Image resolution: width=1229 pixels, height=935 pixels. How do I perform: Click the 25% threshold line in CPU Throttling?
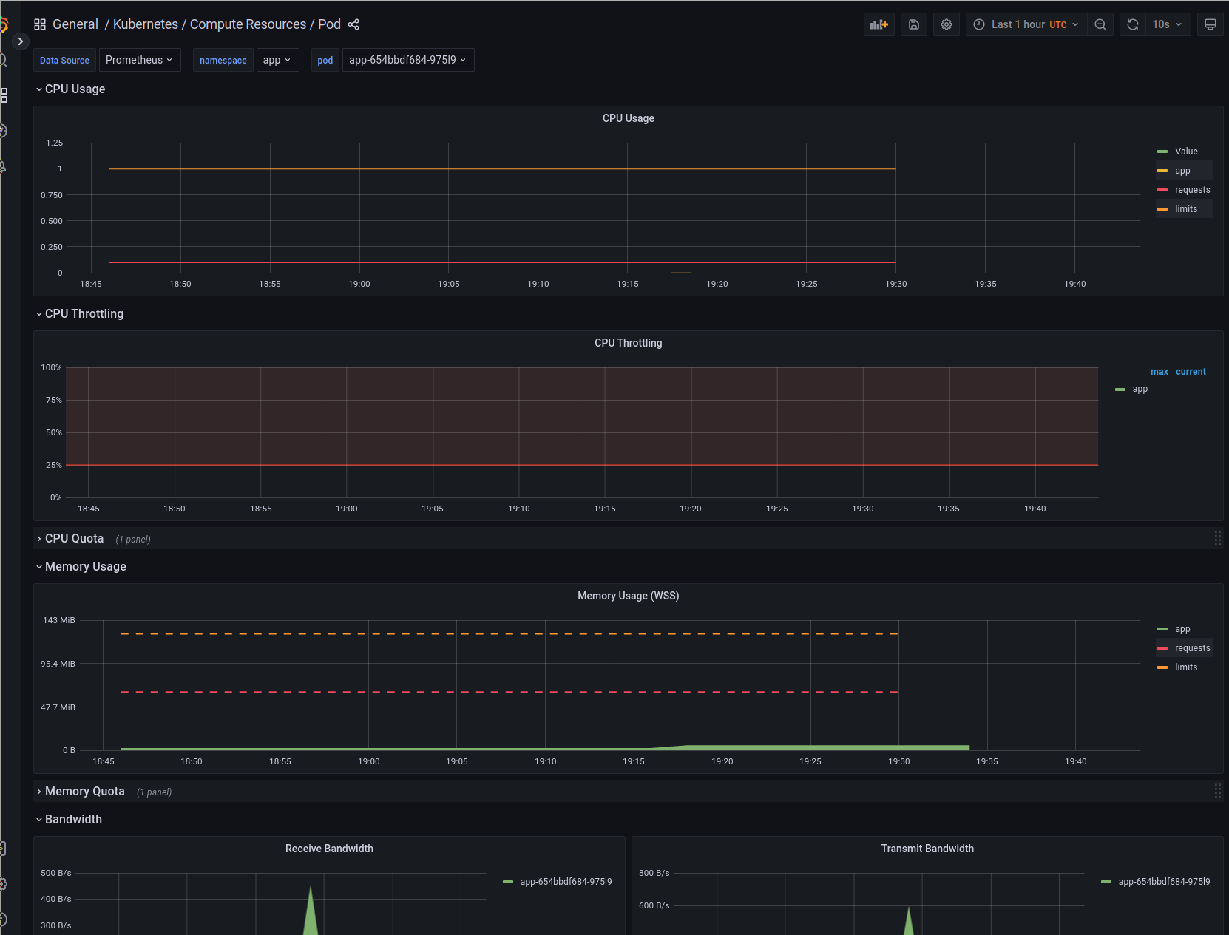(x=582, y=465)
